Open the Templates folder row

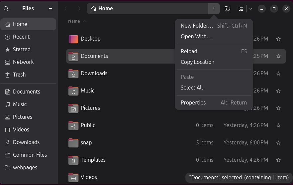click(x=93, y=160)
